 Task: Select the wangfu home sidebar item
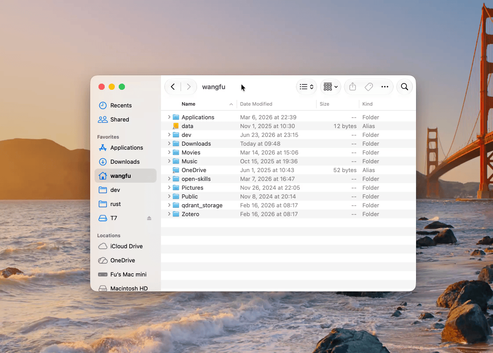click(x=125, y=176)
